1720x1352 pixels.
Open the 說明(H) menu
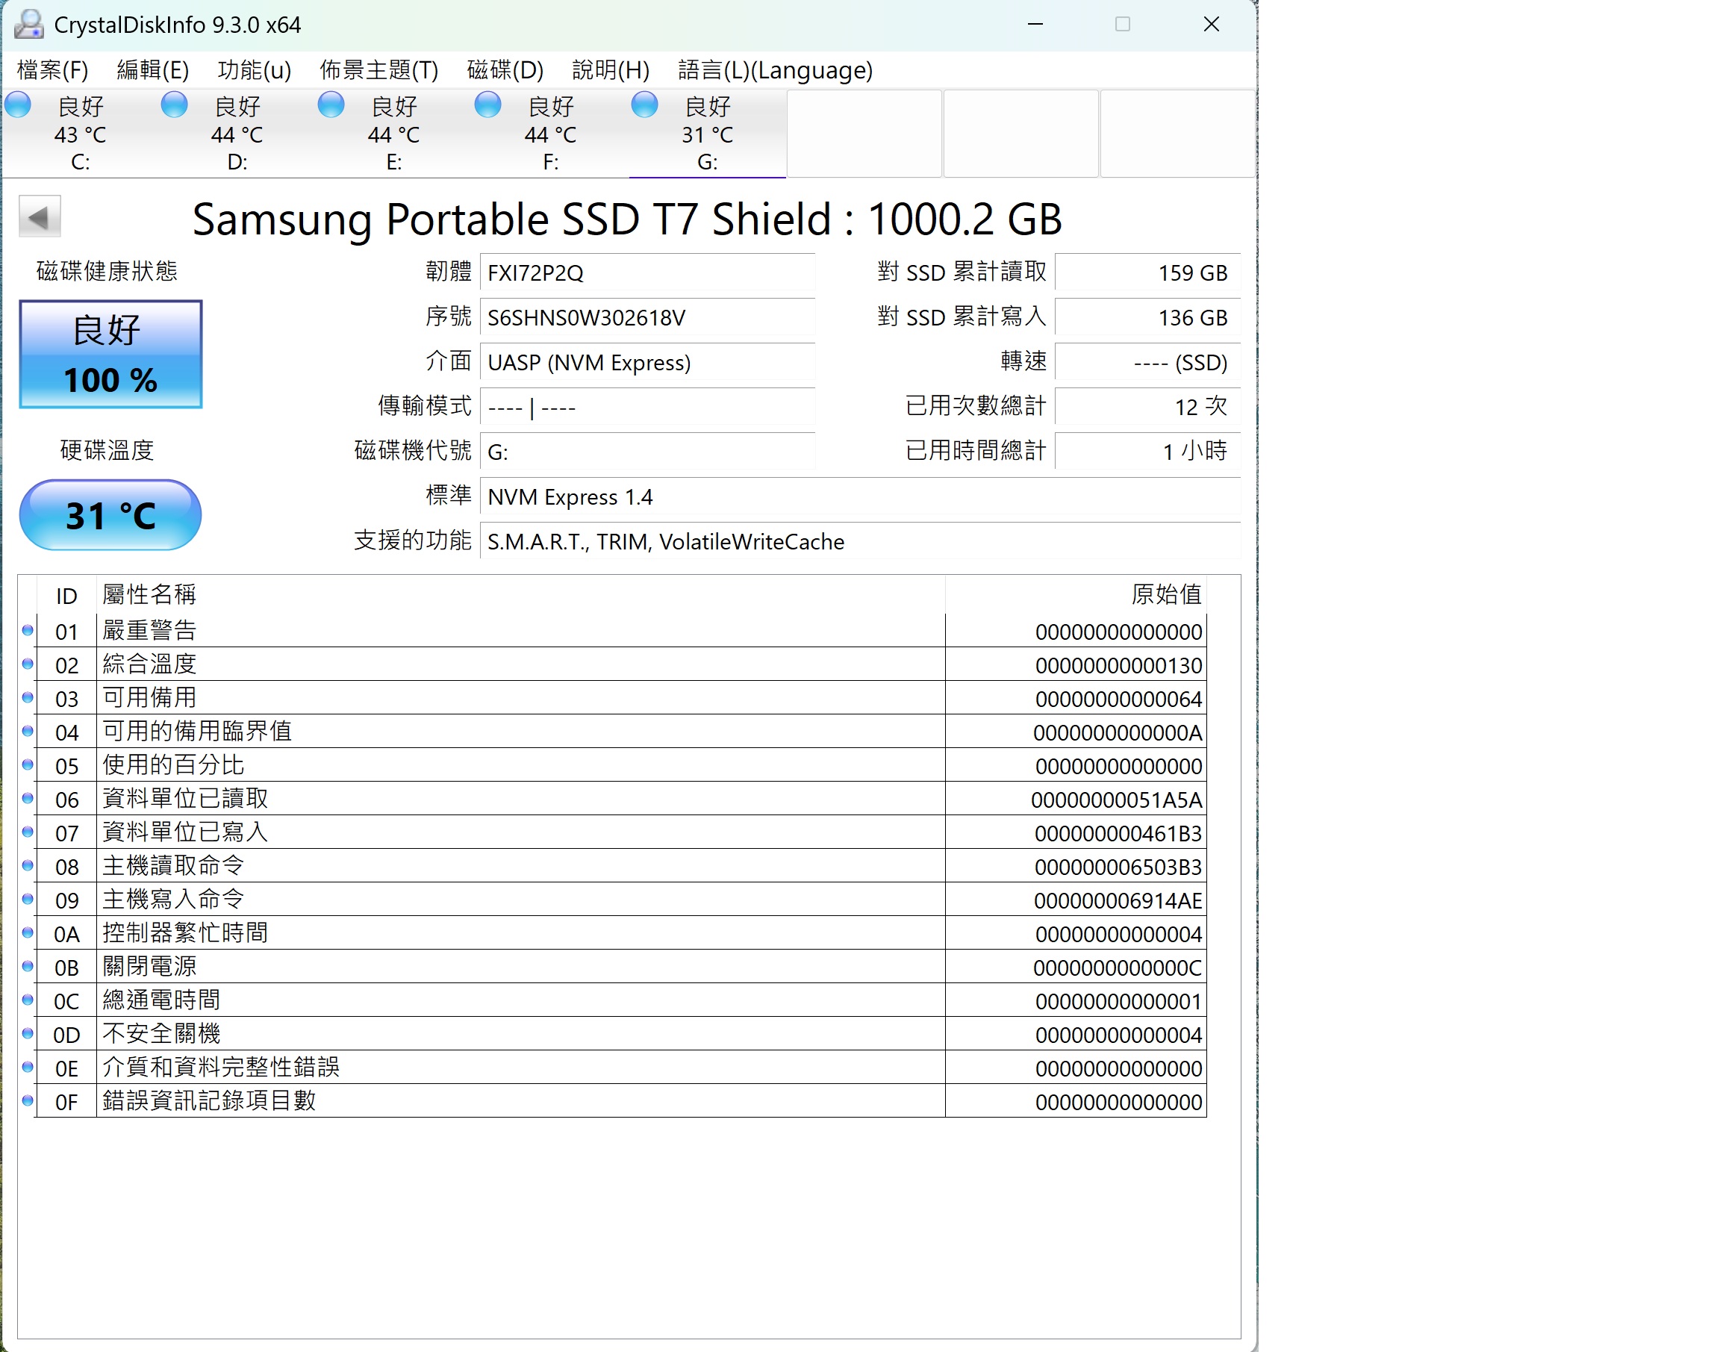coord(610,70)
